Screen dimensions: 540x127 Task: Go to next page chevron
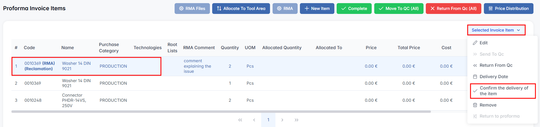pyautogui.click(x=282, y=120)
